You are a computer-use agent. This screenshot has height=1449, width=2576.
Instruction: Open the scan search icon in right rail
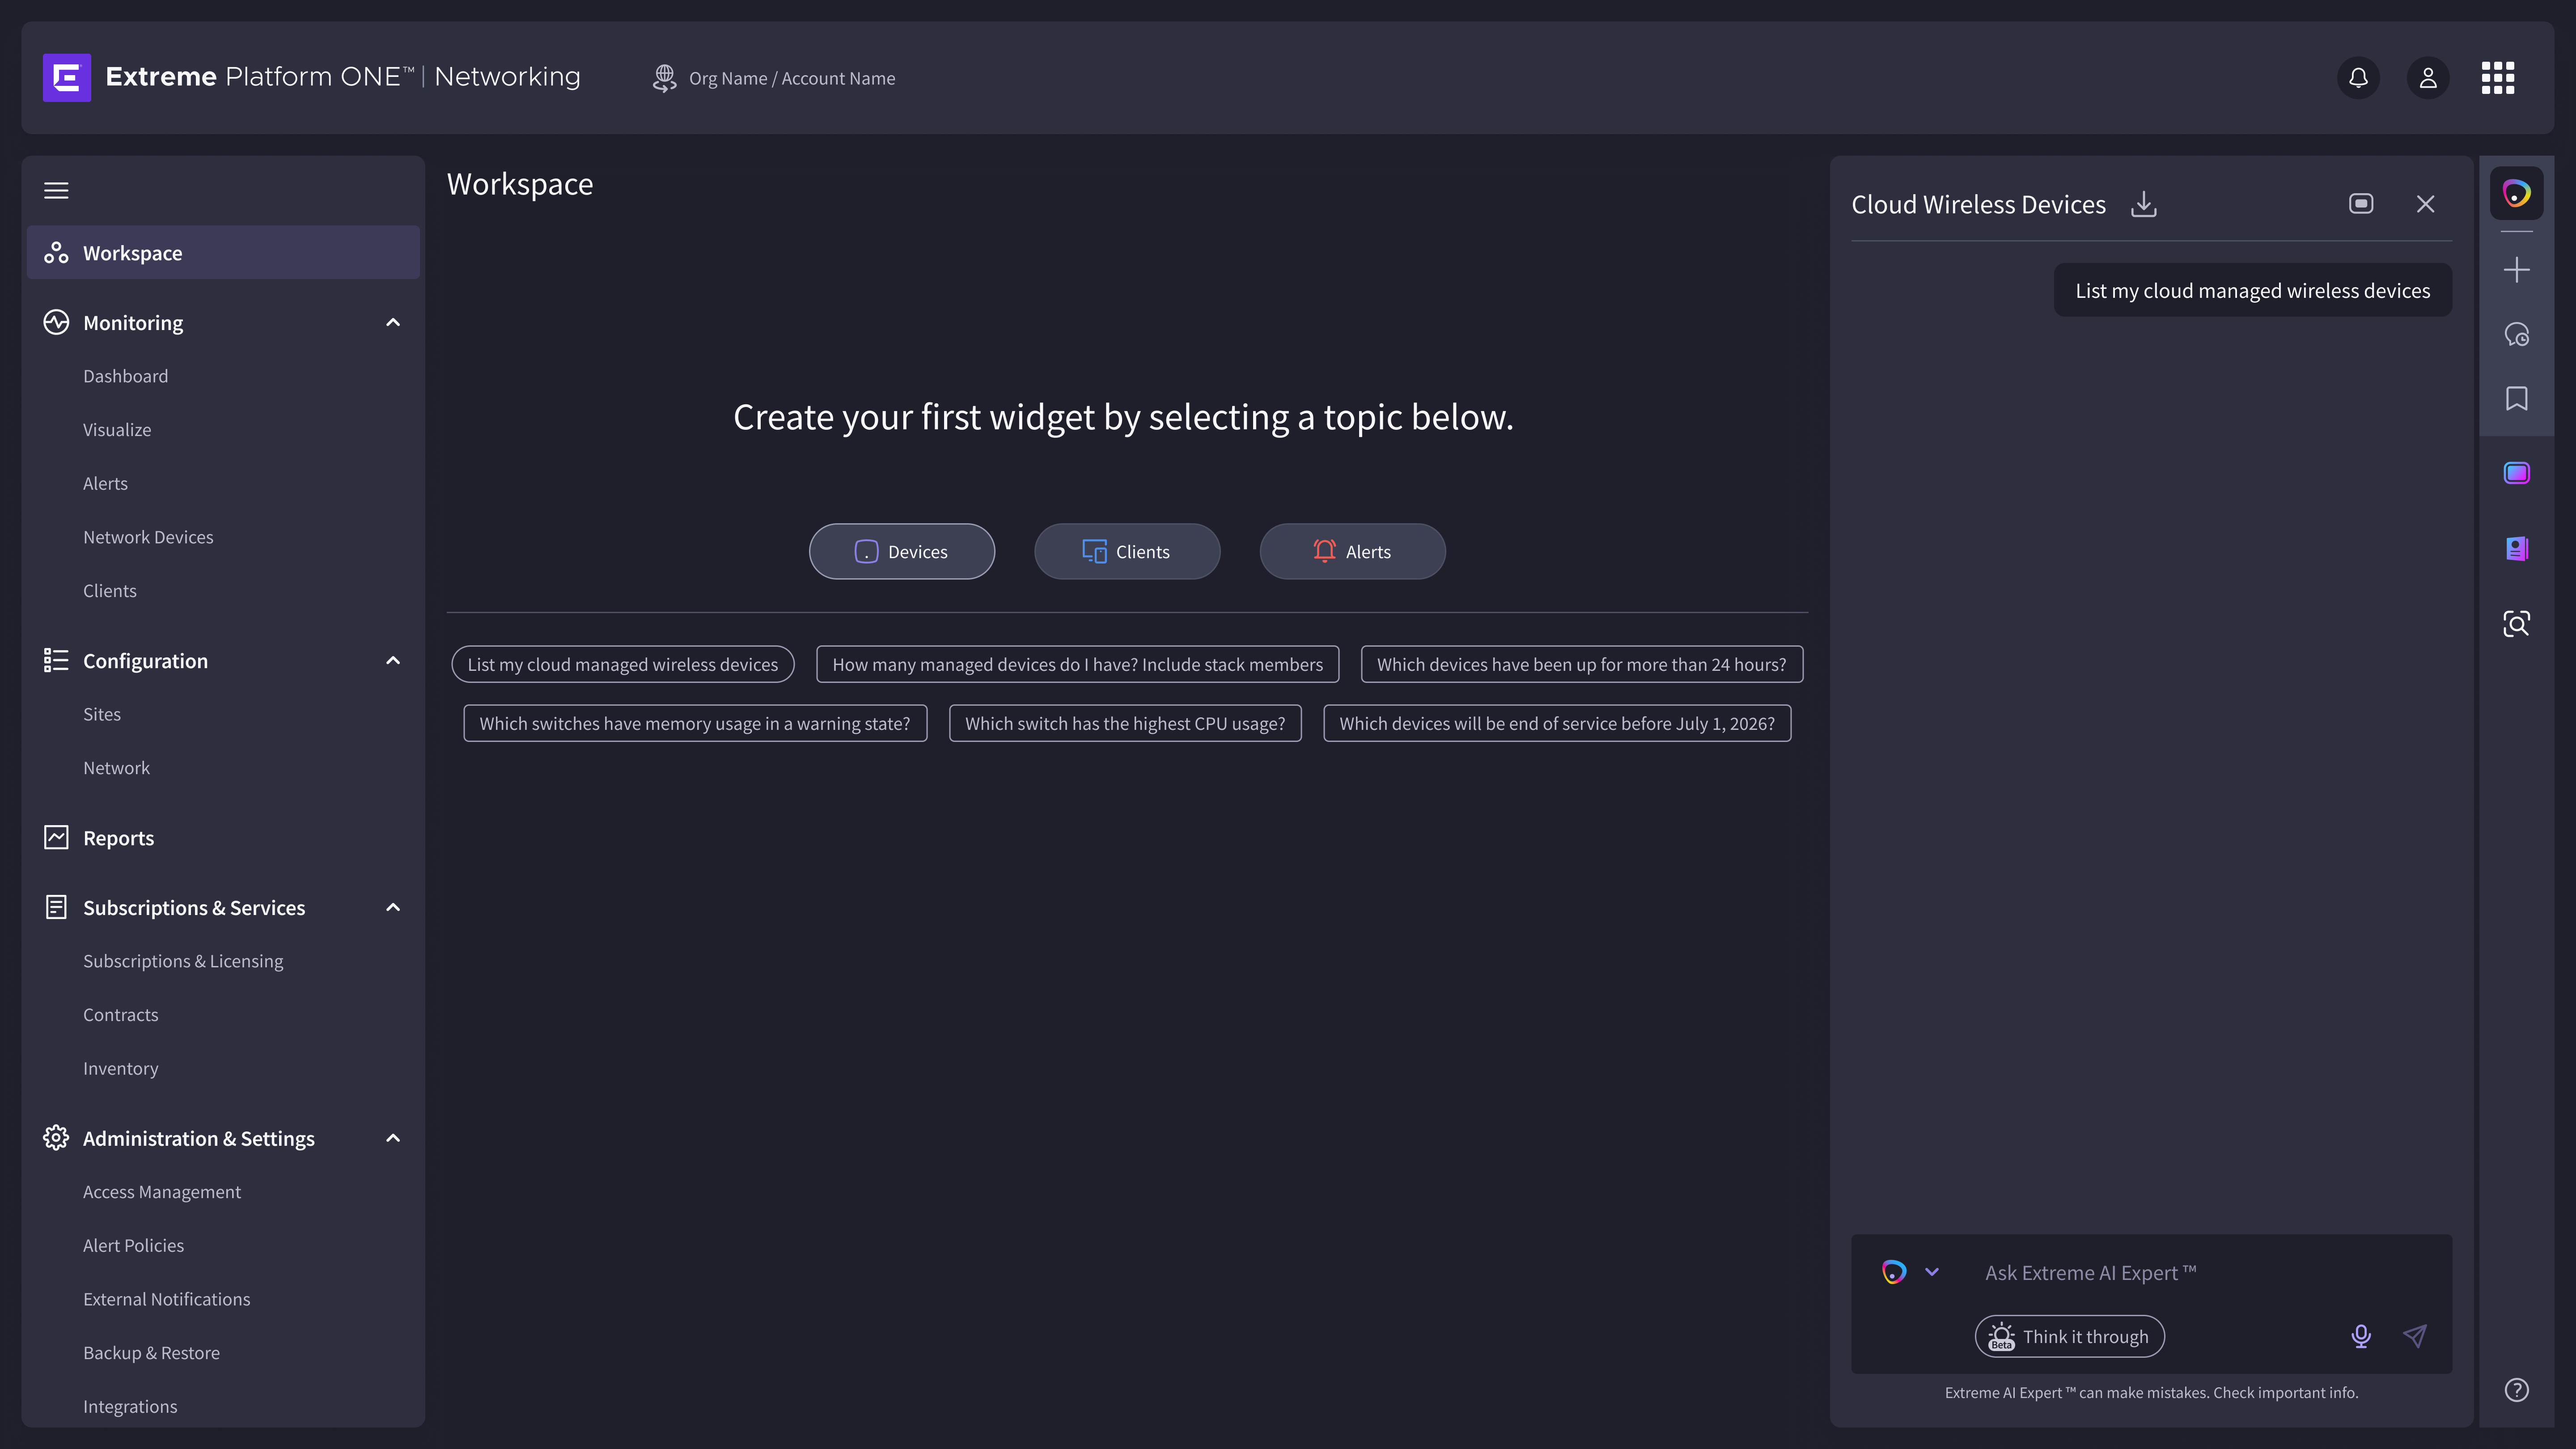(2516, 624)
